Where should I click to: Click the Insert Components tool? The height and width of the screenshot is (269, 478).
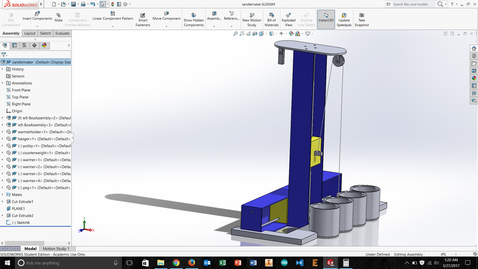37,17
